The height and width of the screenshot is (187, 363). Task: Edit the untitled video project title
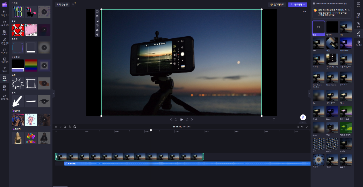(x=62, y=4)
